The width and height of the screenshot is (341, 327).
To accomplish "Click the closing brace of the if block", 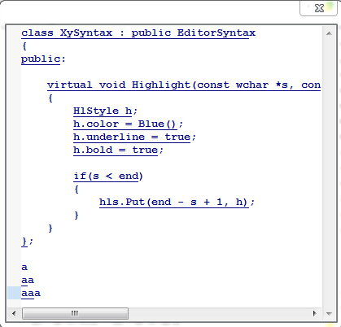I will (x=77, y=216).
